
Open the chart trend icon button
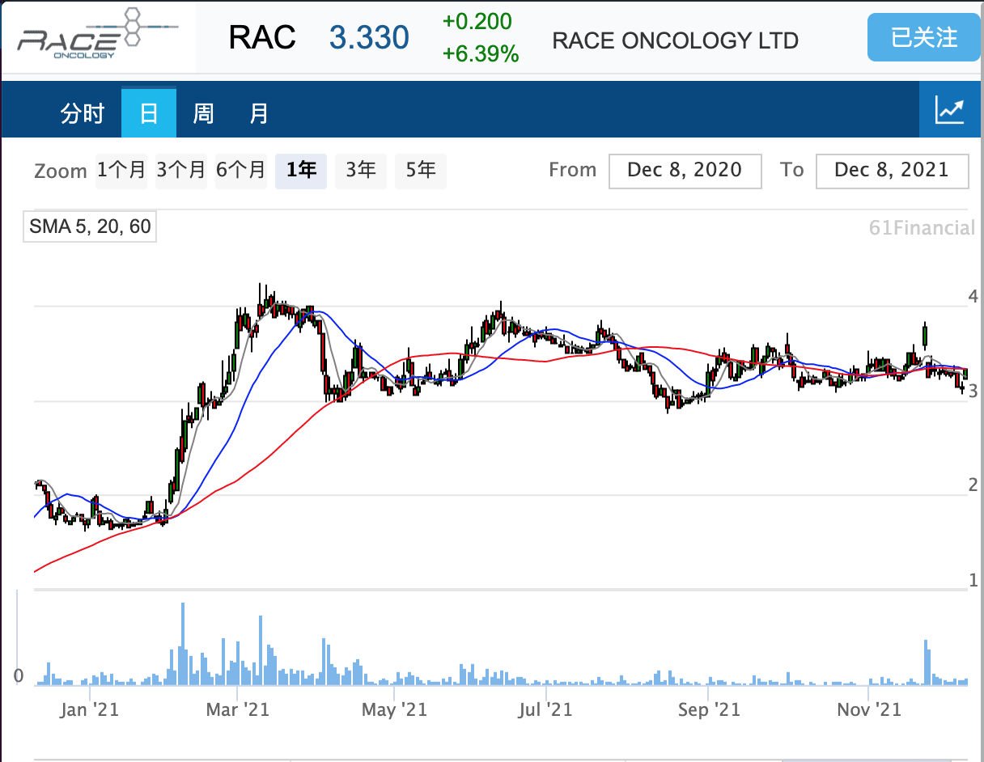950,110
